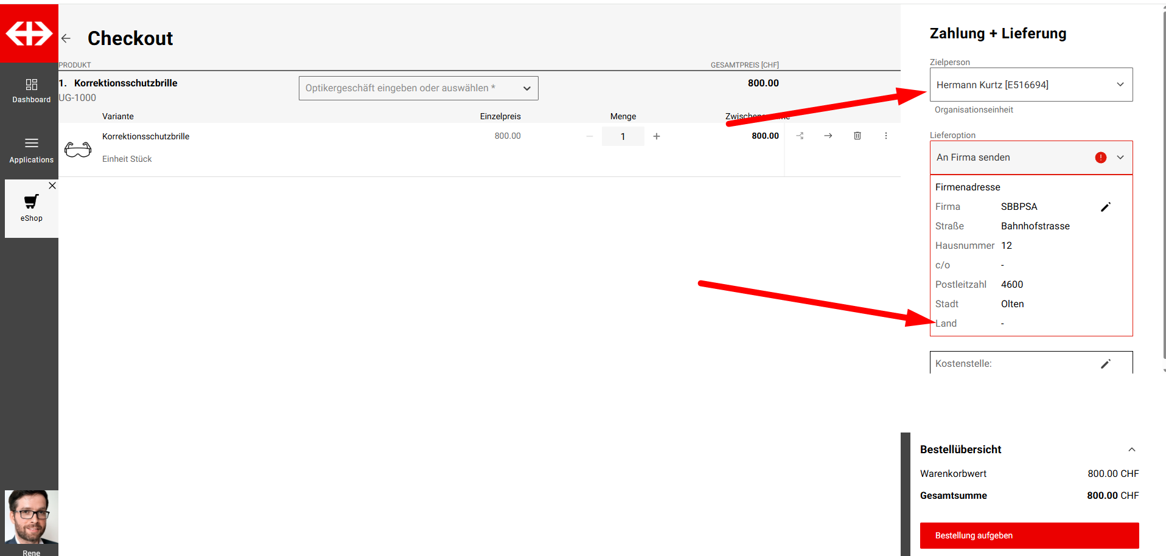Open the Dashboard in the sidebar
The height and width of the screenshot is (556, 1166).
[x=31, y=91]
